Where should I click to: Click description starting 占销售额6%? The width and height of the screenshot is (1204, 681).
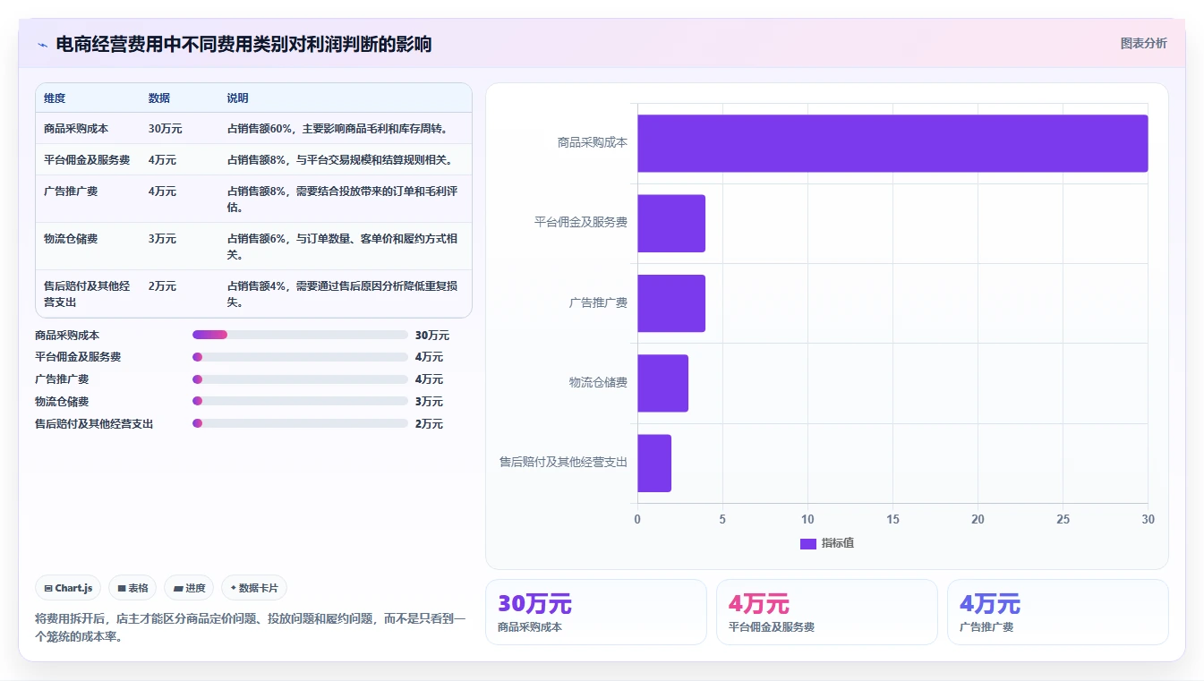click(343, 247)
